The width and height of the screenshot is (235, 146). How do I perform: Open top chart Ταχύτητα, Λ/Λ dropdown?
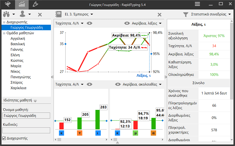(82, 23)
